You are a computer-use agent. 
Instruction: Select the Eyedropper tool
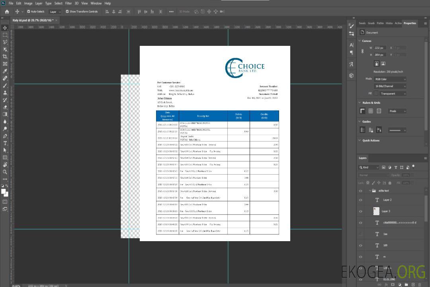(x=5, y=71)
